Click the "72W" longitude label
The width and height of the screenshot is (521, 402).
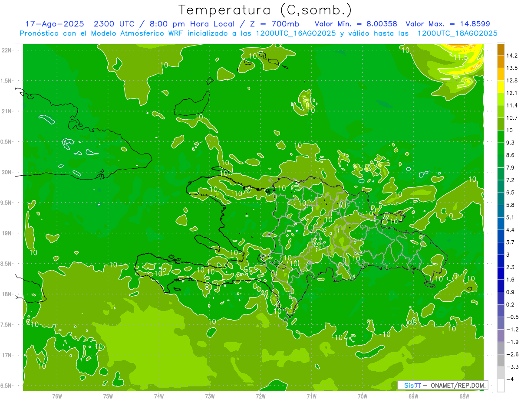click(260, 396)
